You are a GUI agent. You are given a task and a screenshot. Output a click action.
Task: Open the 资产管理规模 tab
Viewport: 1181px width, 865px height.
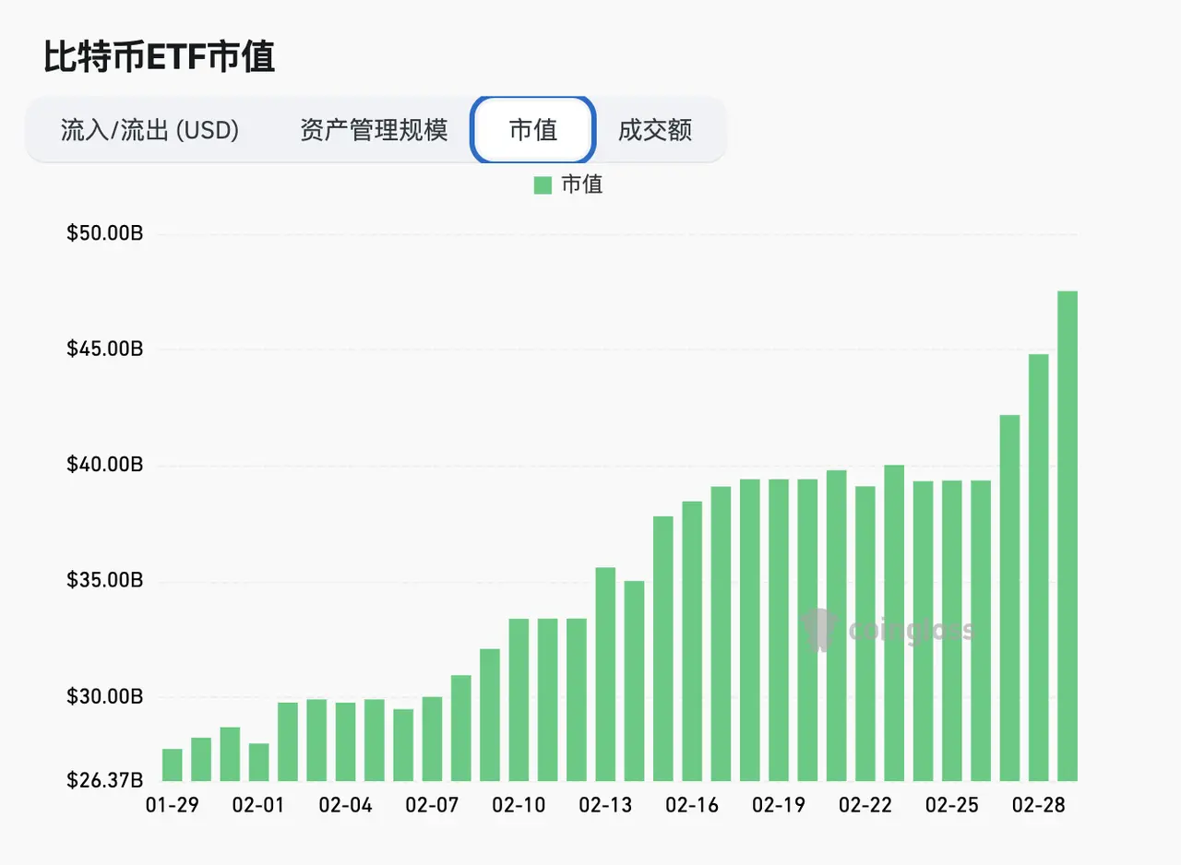(x=374, y=130)
